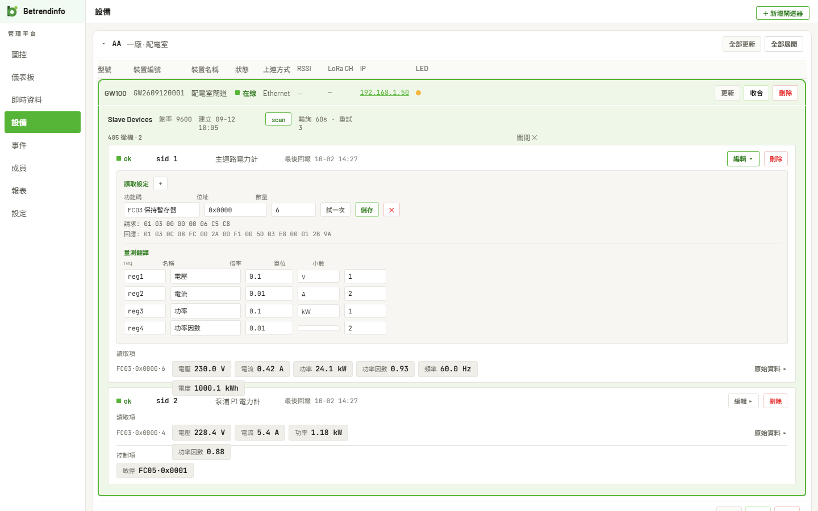
Task: Delete sid 2 device
Action: [775, 401]
